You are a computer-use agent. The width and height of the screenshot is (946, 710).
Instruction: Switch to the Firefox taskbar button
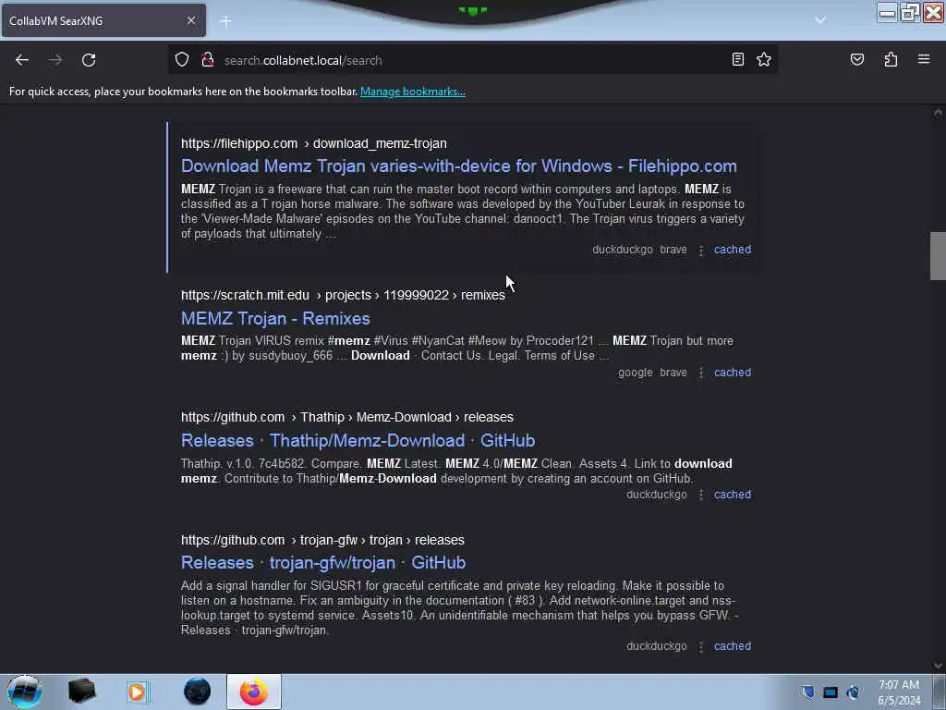point(254,692)
